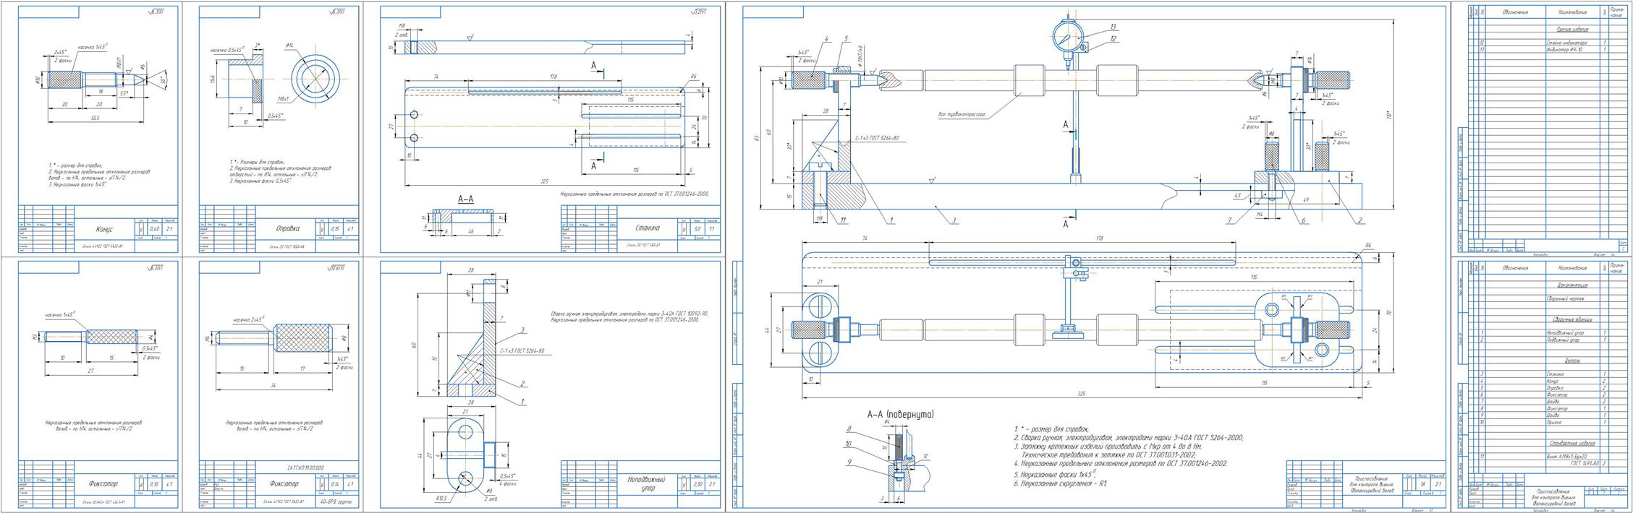This screenshot has width=1633, height=513.
Task: Click the mass value 5,0 in the Станина title block
Action: click(x=697, y=228)
